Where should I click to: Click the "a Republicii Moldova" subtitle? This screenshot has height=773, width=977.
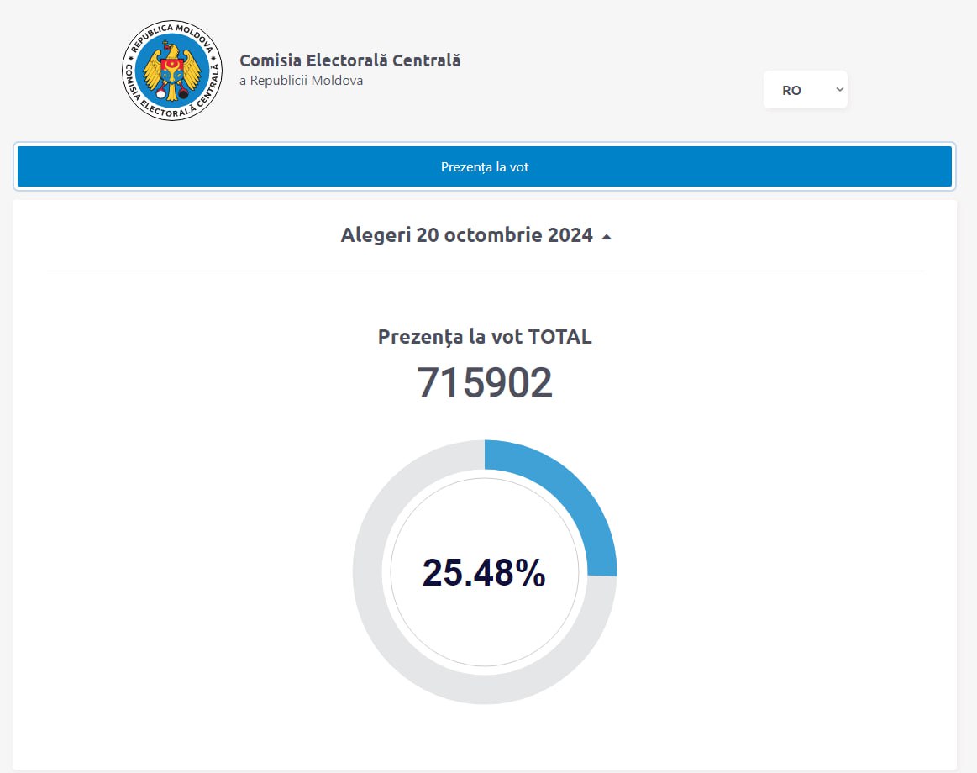(301, 81)
